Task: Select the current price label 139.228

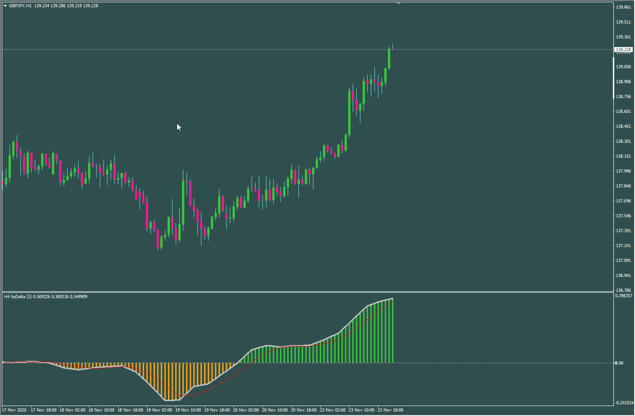Action: point(624,49)
